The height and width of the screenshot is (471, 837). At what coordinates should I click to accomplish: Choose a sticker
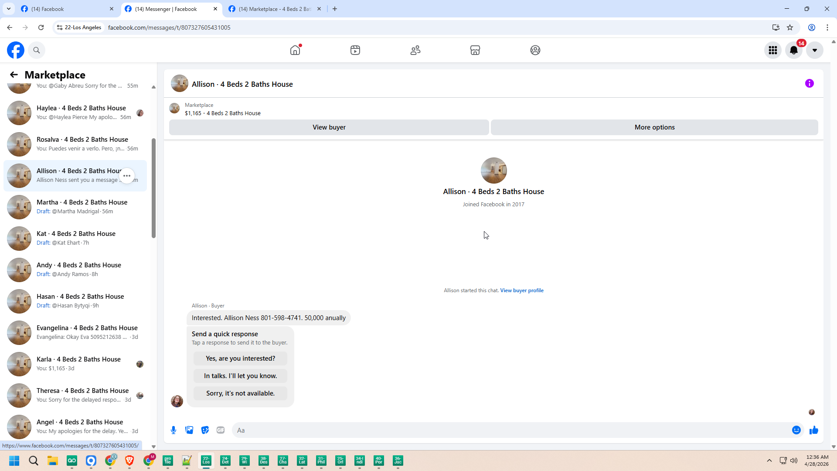(x=205, y=430)
